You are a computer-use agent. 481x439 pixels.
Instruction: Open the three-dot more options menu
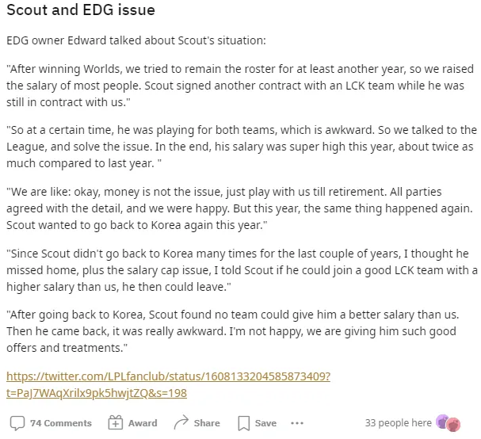[x=297, y=422]
